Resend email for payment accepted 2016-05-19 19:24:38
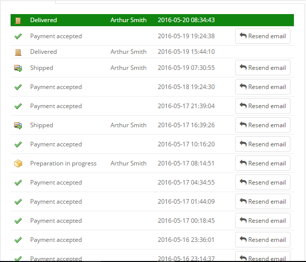This screenshot has width=306, height=262. click(263, 36)
